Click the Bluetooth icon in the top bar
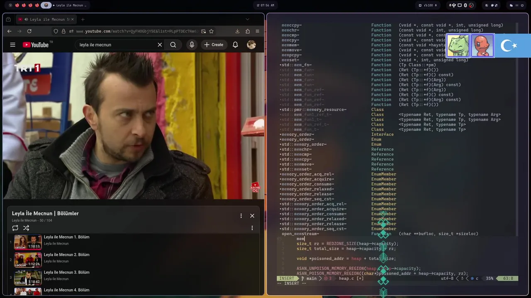This screenshot has width=531, height=298. point(465,5)
